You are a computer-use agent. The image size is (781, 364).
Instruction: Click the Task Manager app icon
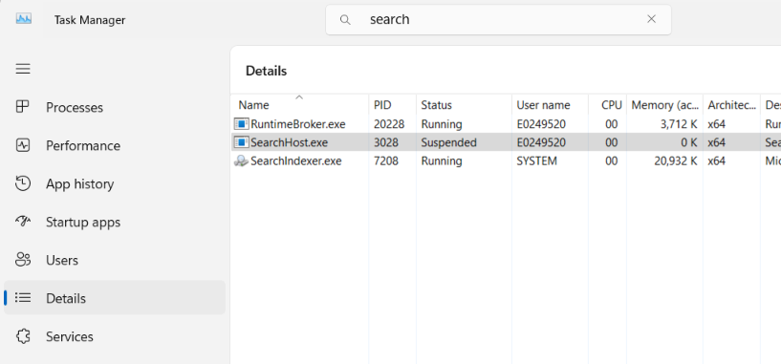click(23, 19)
